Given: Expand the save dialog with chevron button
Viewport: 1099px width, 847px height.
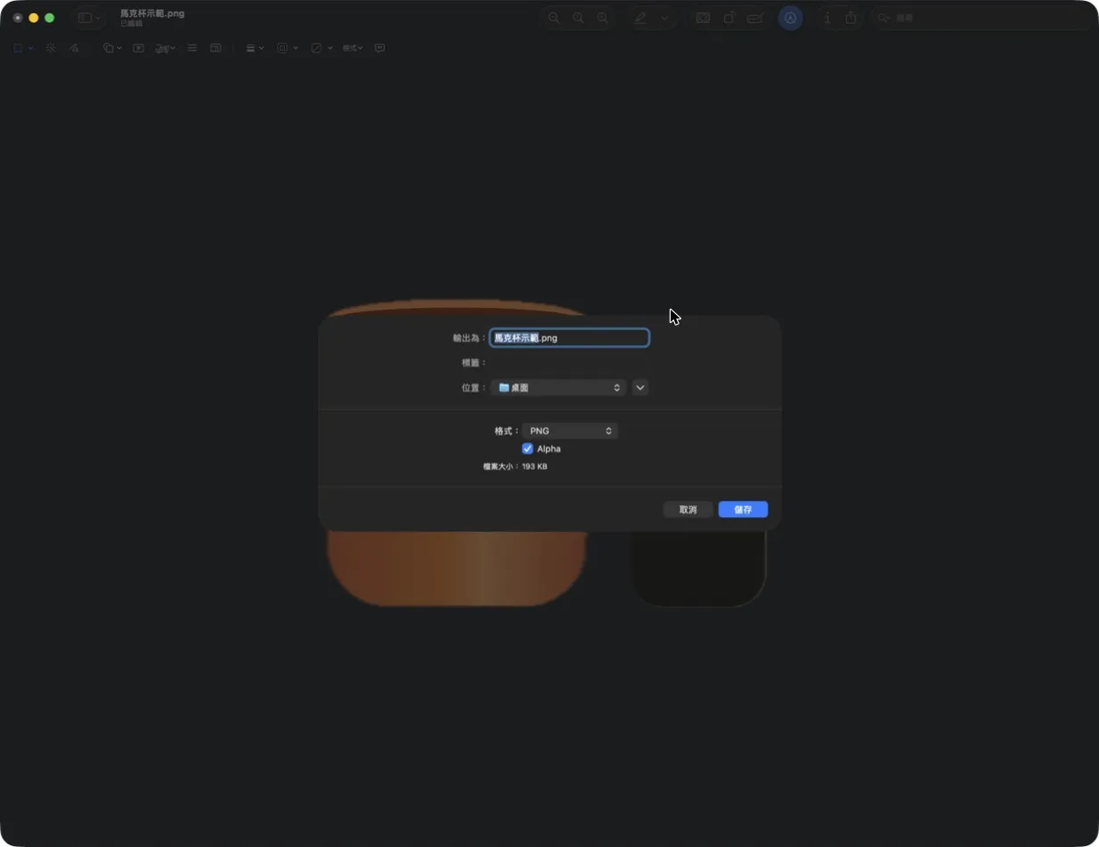Looking at the screenshot, I should [x=640, y=388].
